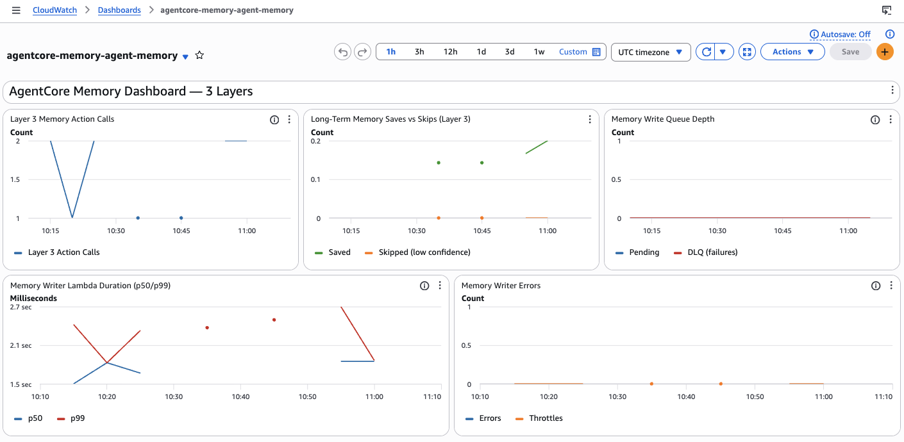904x442 pixels.
Task: Refresh the dashboard widgets
Action: tap(706, 52)
